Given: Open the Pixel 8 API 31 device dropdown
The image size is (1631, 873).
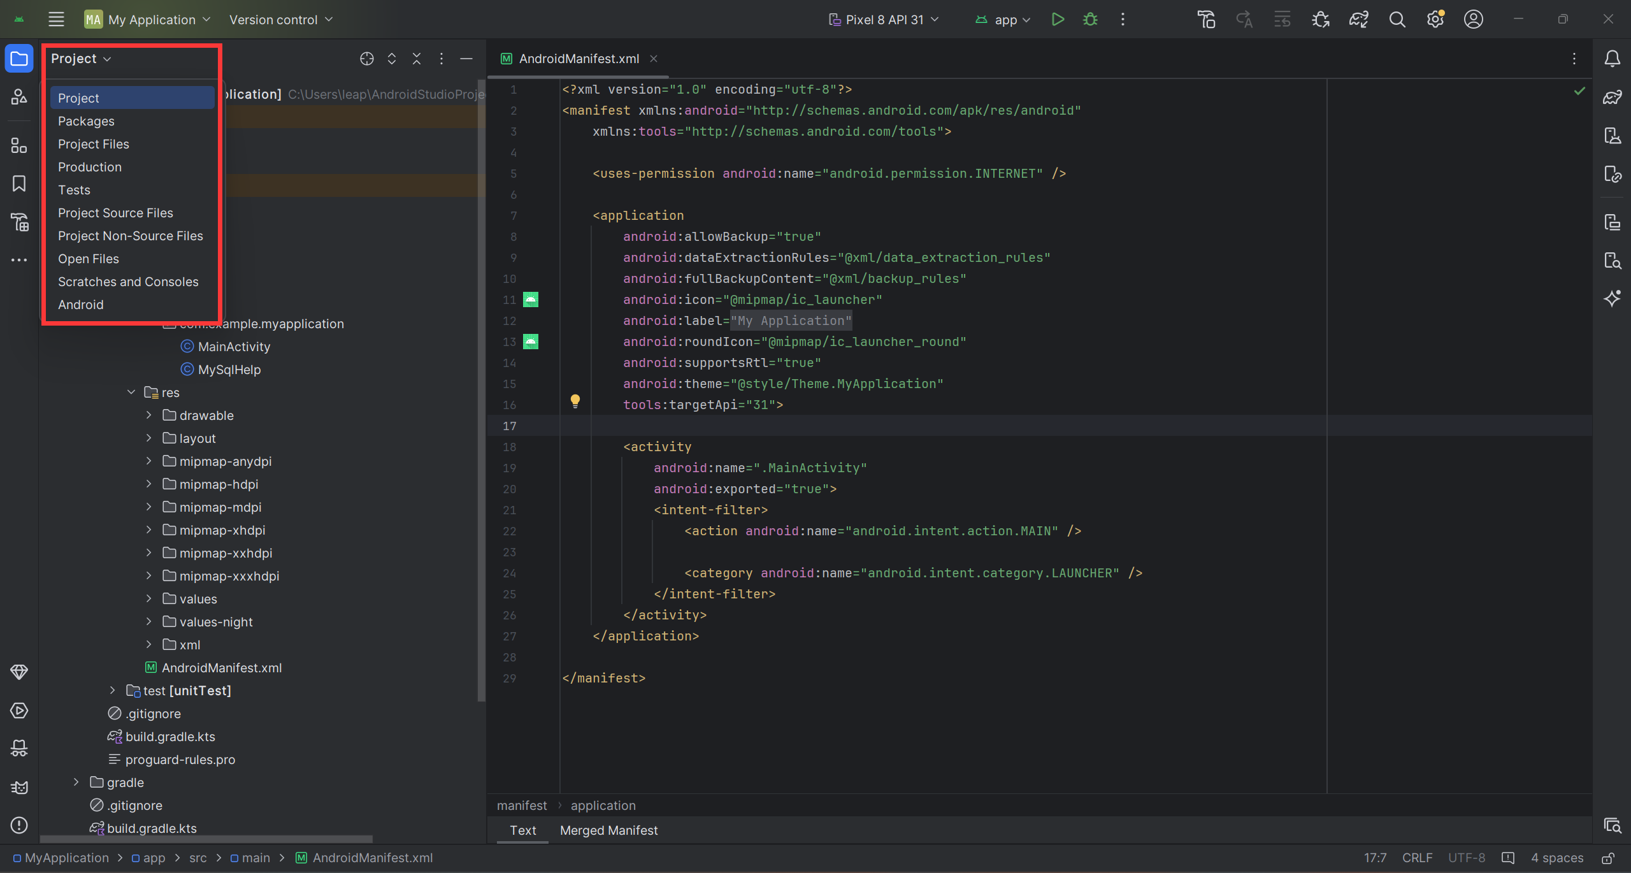Looking at the screenshot, I should 884,20.
